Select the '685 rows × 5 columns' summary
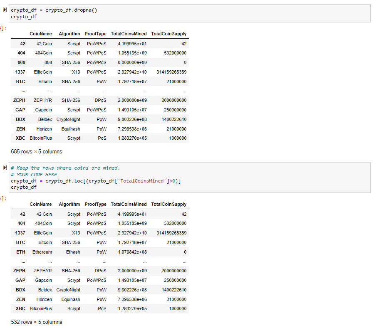This screenshot has width=374, height=328. point(37,152)
